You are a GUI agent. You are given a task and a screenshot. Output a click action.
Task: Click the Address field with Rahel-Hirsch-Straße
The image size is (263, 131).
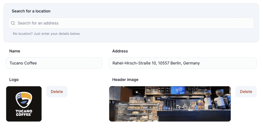click(183, 63)
